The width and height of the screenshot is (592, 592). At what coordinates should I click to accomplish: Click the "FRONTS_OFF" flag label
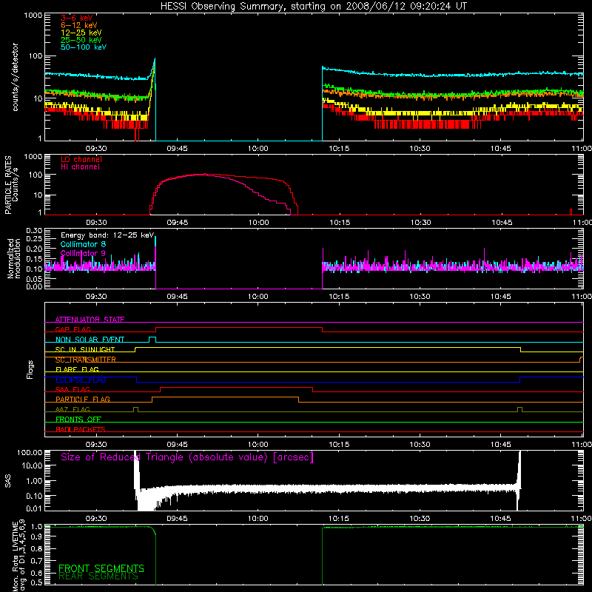coord(78,419)
